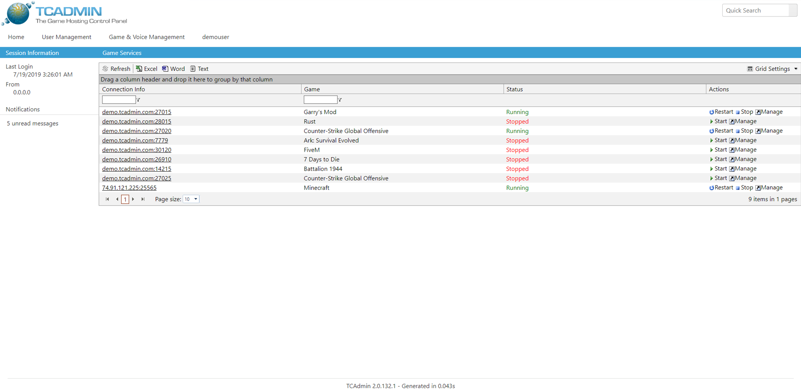The width and height of the screenshot is (801, 391).
Task: Open 5 unread messages notification
Action: click(33, 123)
